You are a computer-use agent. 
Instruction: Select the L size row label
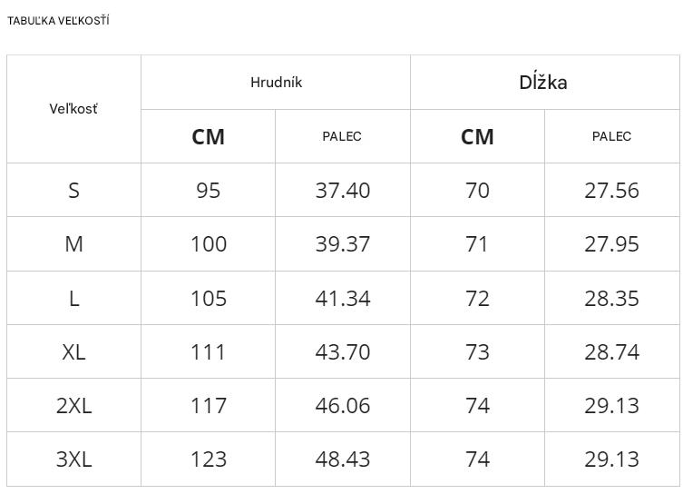(x=73, y=299)
